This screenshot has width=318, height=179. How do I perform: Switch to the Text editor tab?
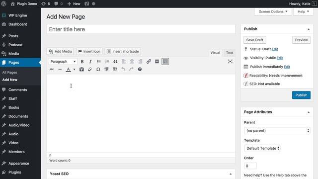tap(230, 53)
